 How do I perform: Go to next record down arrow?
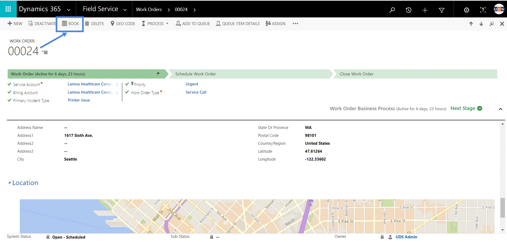click(x=481, y=24)
